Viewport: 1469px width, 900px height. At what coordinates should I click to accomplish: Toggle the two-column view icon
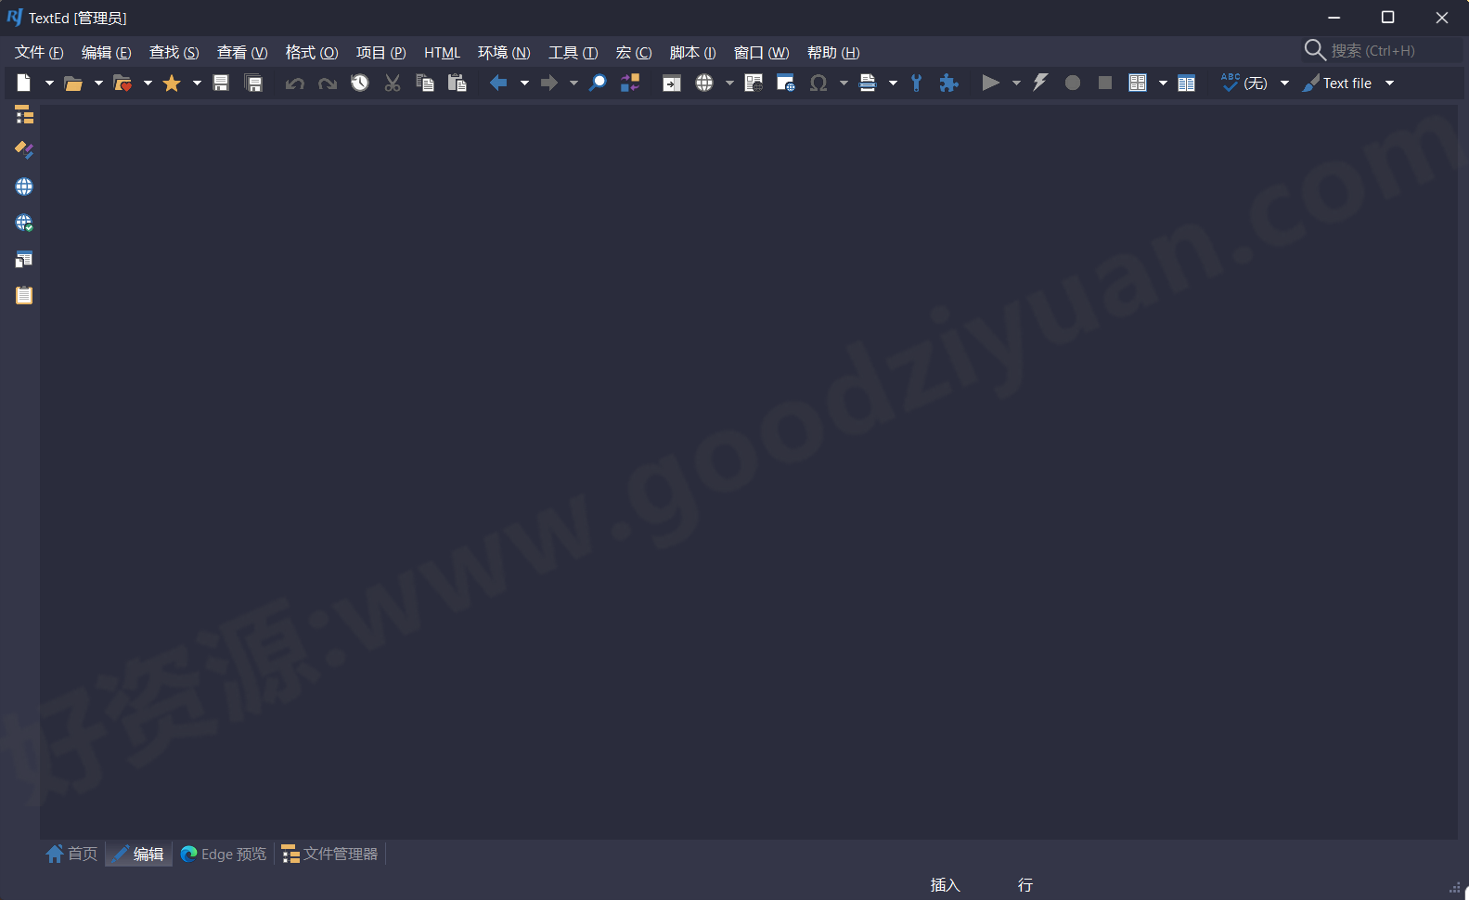(1186, 84)
